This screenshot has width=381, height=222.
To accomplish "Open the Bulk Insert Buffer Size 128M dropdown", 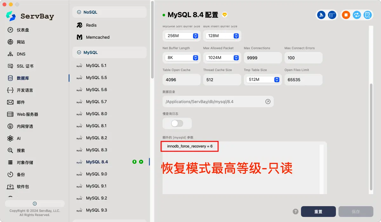I will tap(222, 36).
